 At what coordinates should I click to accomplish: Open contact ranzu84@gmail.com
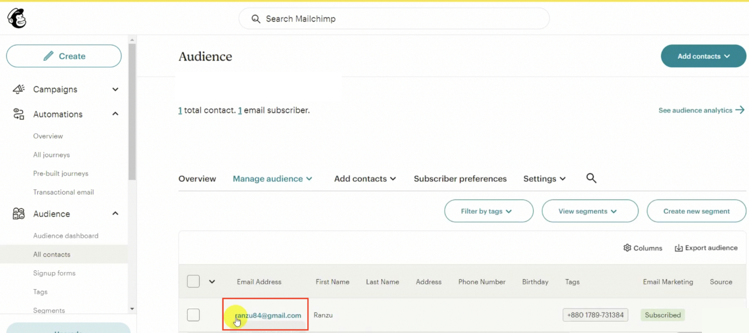268,315
